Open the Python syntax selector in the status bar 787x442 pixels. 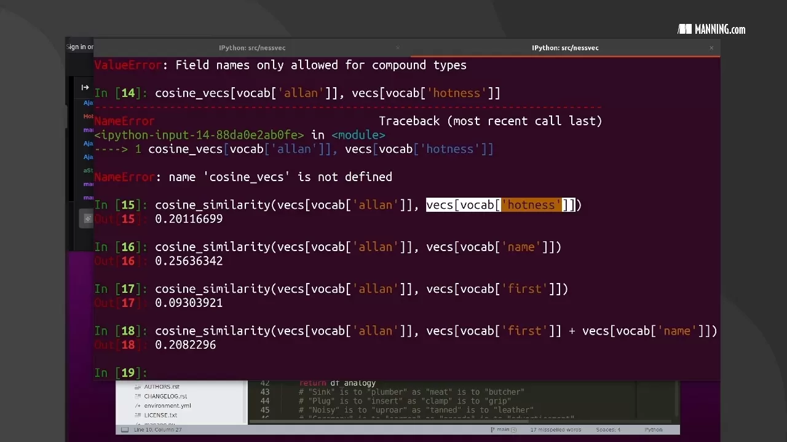tap(653, 430)
